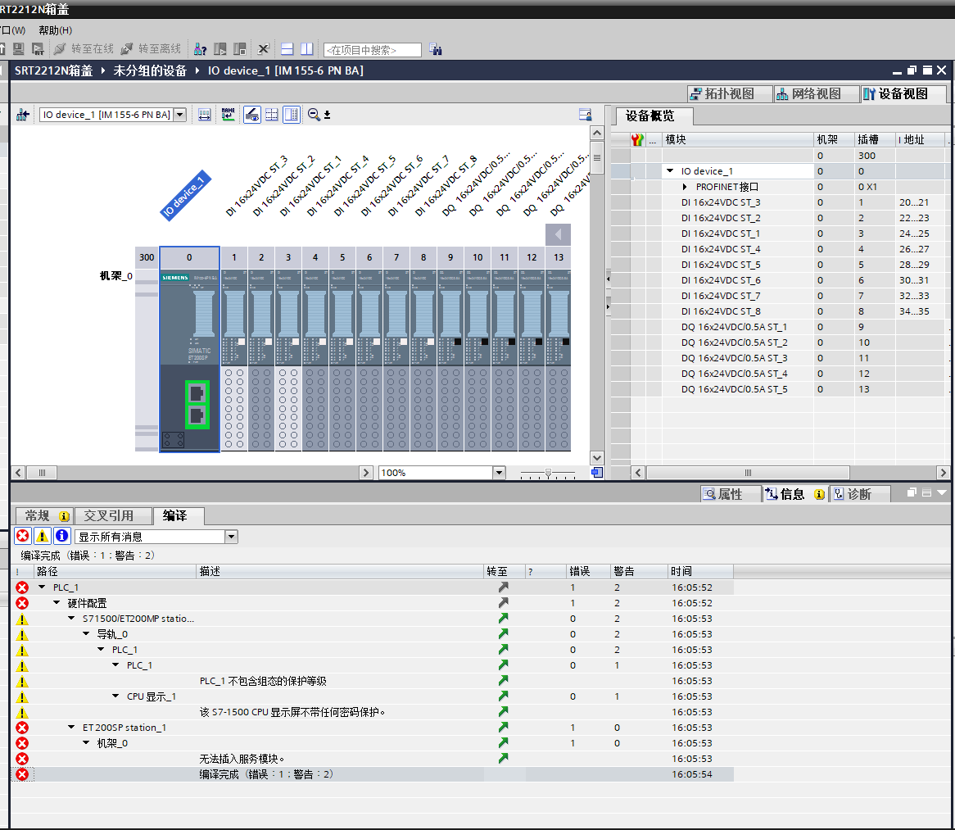Toggle page break display icon
This screenshot has height=830, width=955.
(272, 115)
